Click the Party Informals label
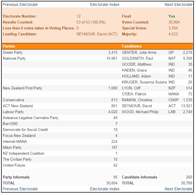Image resolution: width=195 pixels, height=194 pixels. 16,177
